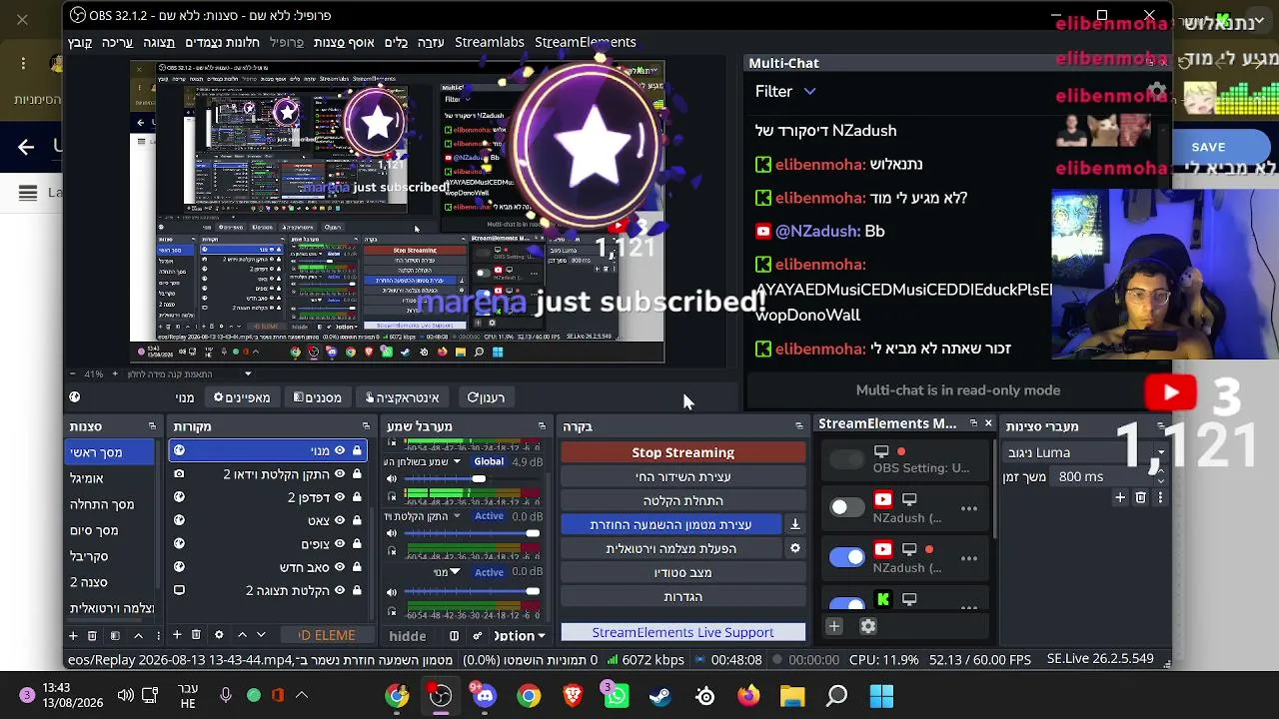The image size is (1279, 719).
Task: Add a scene transition with plus icon
Action: coord(1120,497)
